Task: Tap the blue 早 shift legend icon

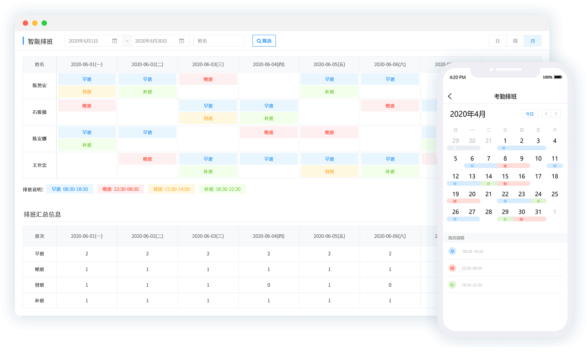Action: (x=452, y=251)
